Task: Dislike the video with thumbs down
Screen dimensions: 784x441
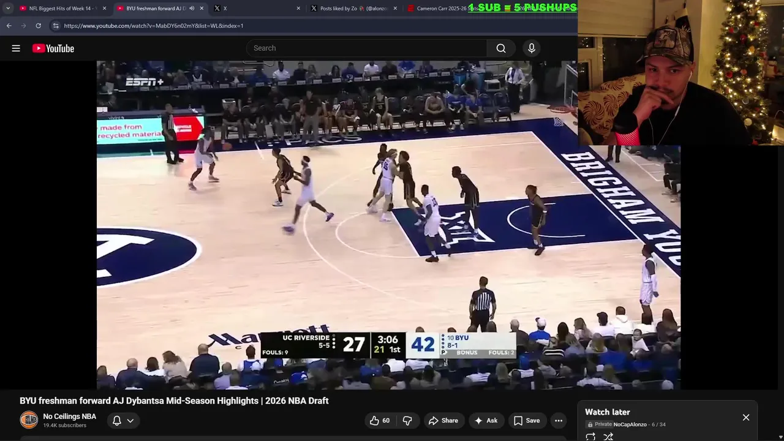Action: [x=407, y=420]
